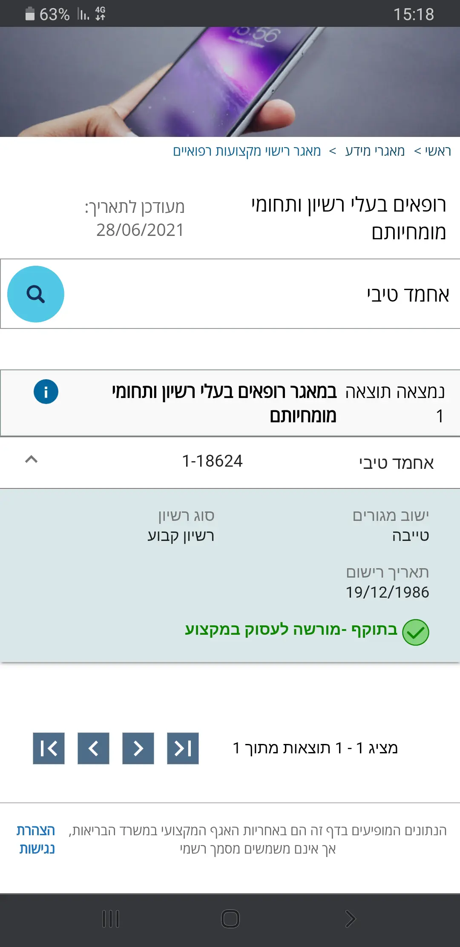Open the הצהרת נגישות link
This screenshot has height=947, width=460.
(36, 839)
